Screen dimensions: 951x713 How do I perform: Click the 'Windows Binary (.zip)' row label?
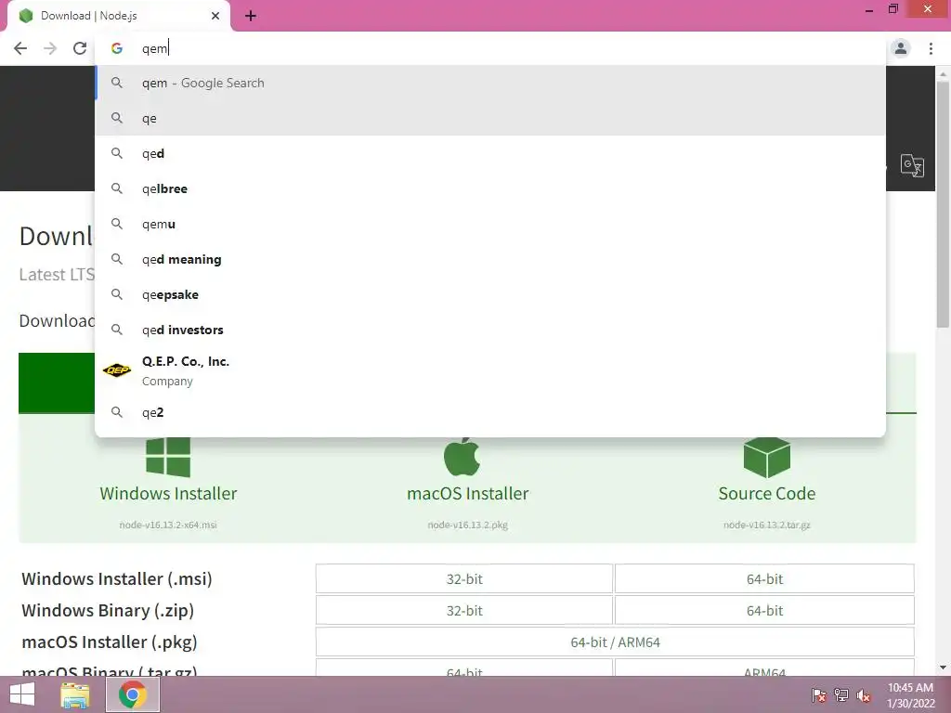click(x=108, y=611)
